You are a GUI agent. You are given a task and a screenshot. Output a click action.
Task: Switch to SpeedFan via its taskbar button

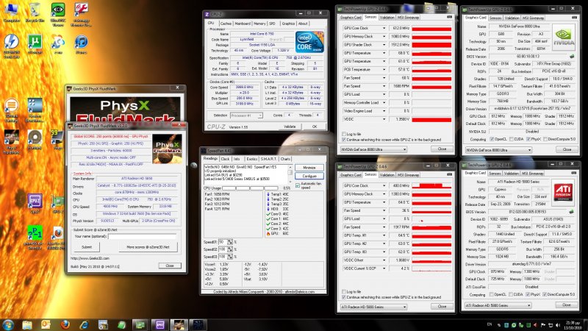click(x=197, y=324)
